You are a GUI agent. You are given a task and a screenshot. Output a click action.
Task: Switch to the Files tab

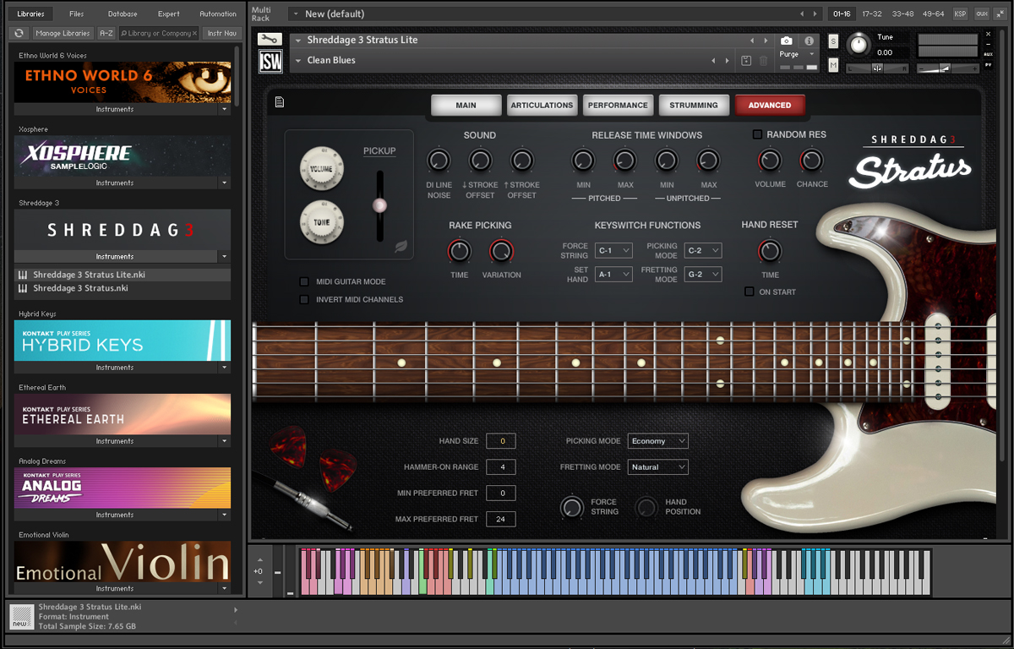(x=77, y=14)
